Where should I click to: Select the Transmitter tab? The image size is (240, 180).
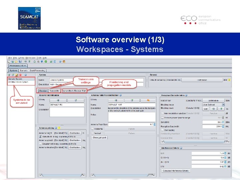tap(54, 91)
